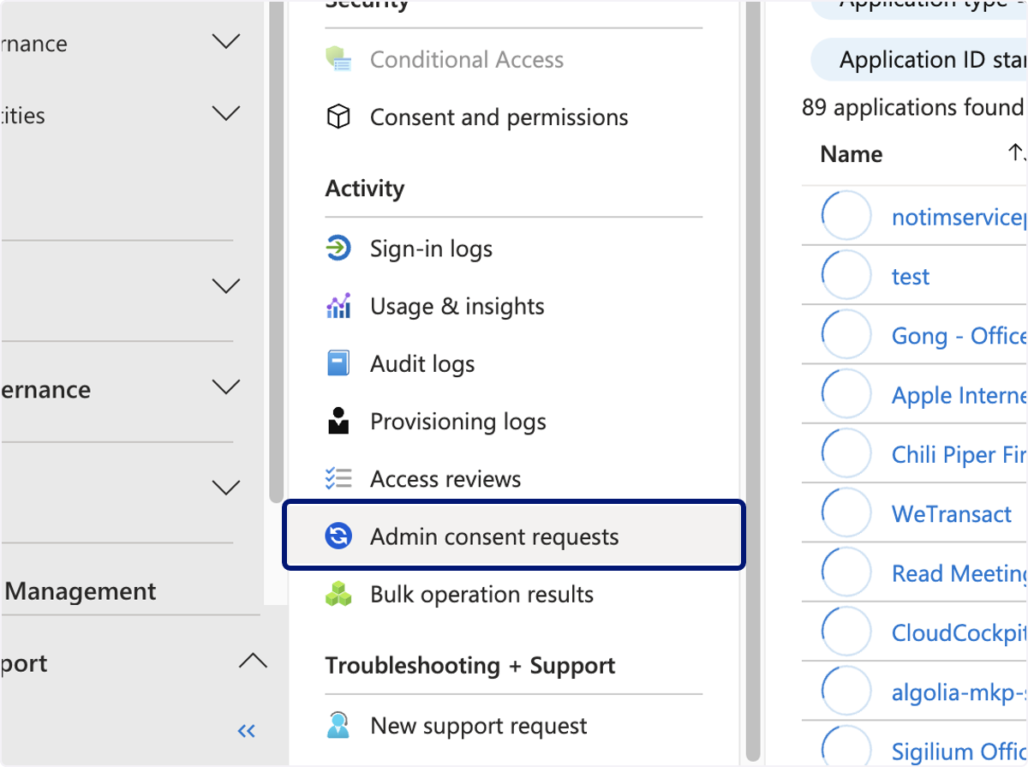Click the Audit logs book icon
Screen dimensions: 1028x767
[x=339, y=363]
